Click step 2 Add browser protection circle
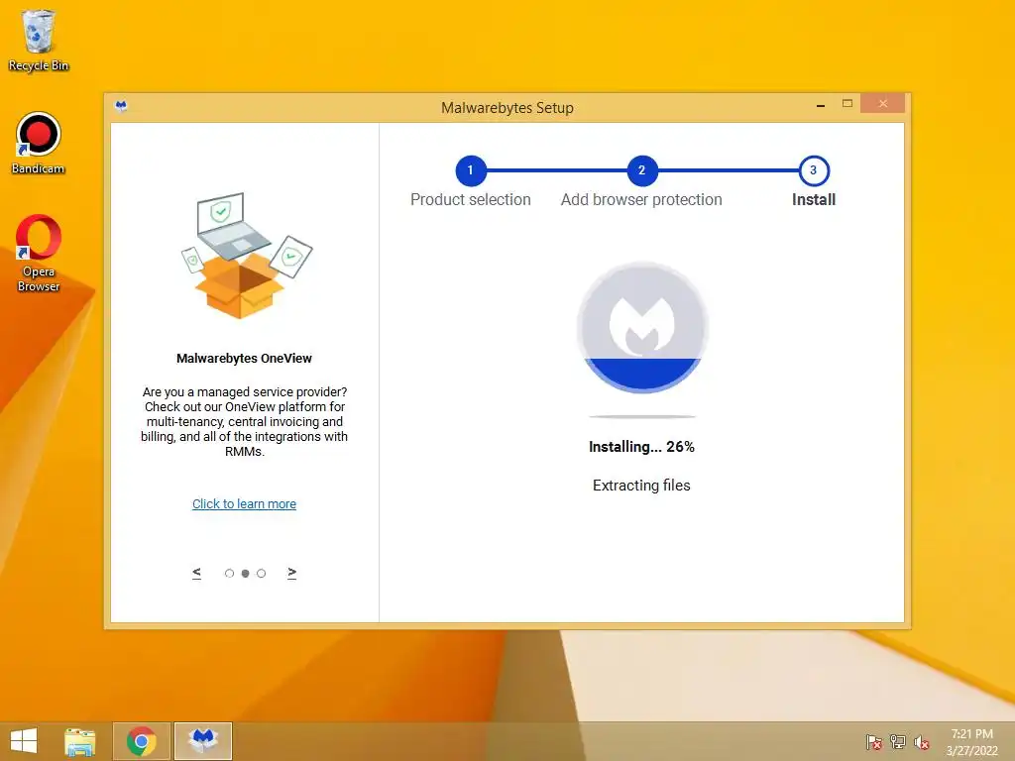Viewport: 1015px width, 761px height. point(641,170)
